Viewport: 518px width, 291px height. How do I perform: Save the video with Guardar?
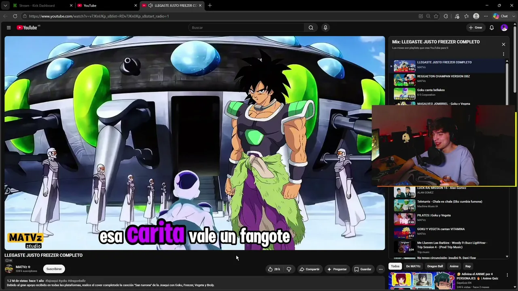click(x=363, y=269)
